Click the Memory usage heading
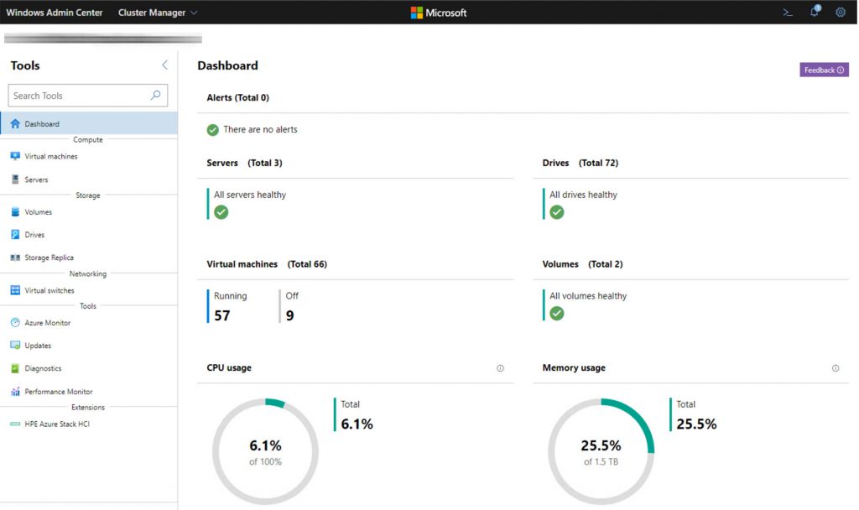The height and width of the screenshot is (510, 859). 574,367
